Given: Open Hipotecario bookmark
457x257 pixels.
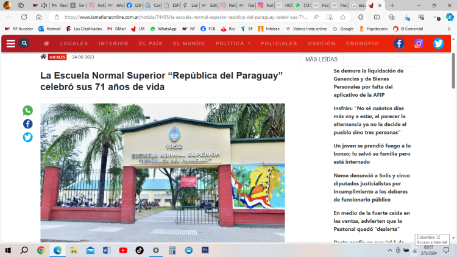Looking at the screenshot, I should click(x=374, y=29).
